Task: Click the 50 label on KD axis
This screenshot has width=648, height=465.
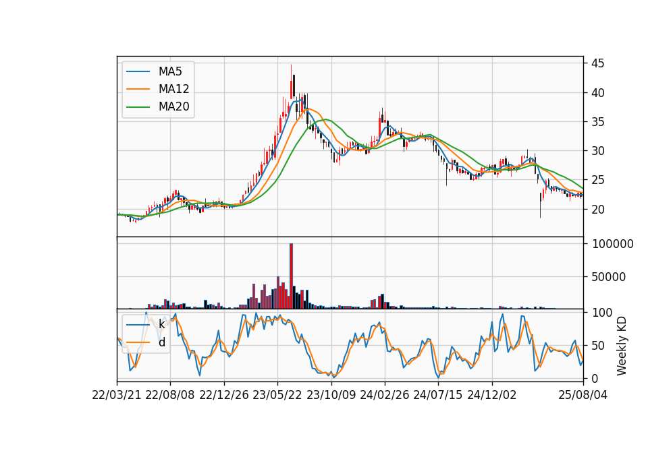Action: point(597,346)
